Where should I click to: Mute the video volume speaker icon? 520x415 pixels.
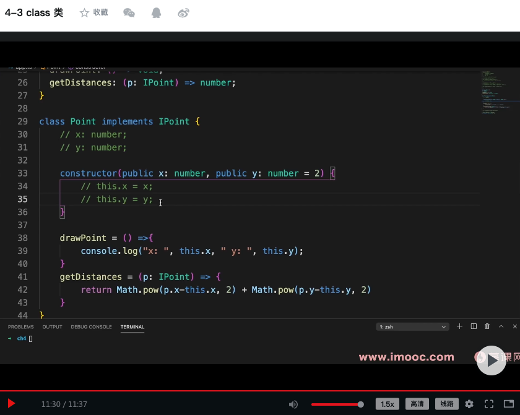[293, 404]
